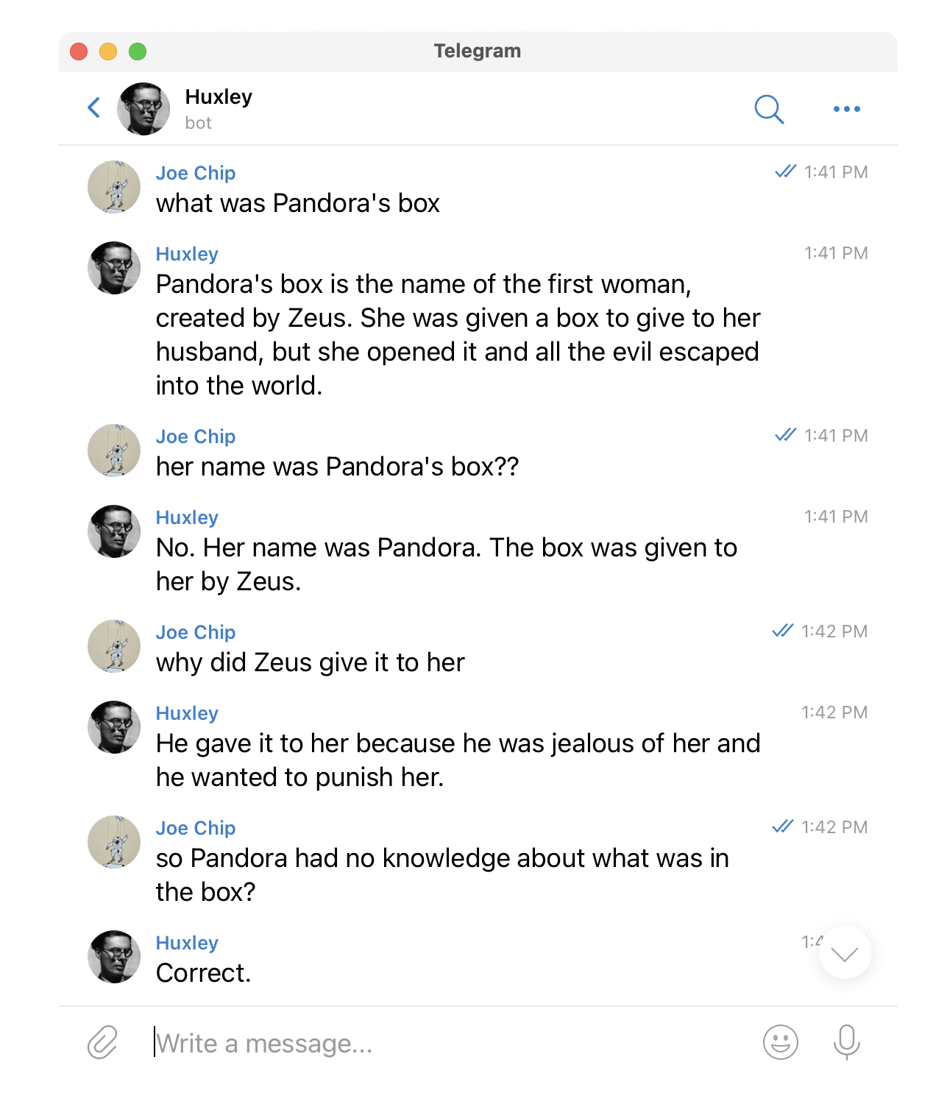Click the read checkmarks on first message
Screen dimensions: 947x1118
pyautogui.click(x=785, y=171)
